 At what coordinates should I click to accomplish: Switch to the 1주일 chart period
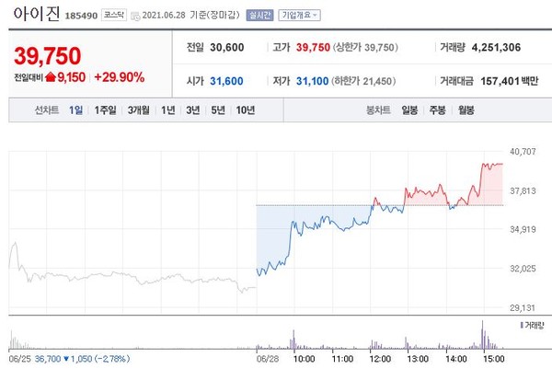(x=105, y=110)
